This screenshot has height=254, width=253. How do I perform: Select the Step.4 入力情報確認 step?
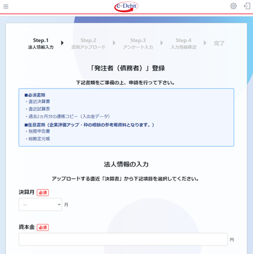pos(183,43)
